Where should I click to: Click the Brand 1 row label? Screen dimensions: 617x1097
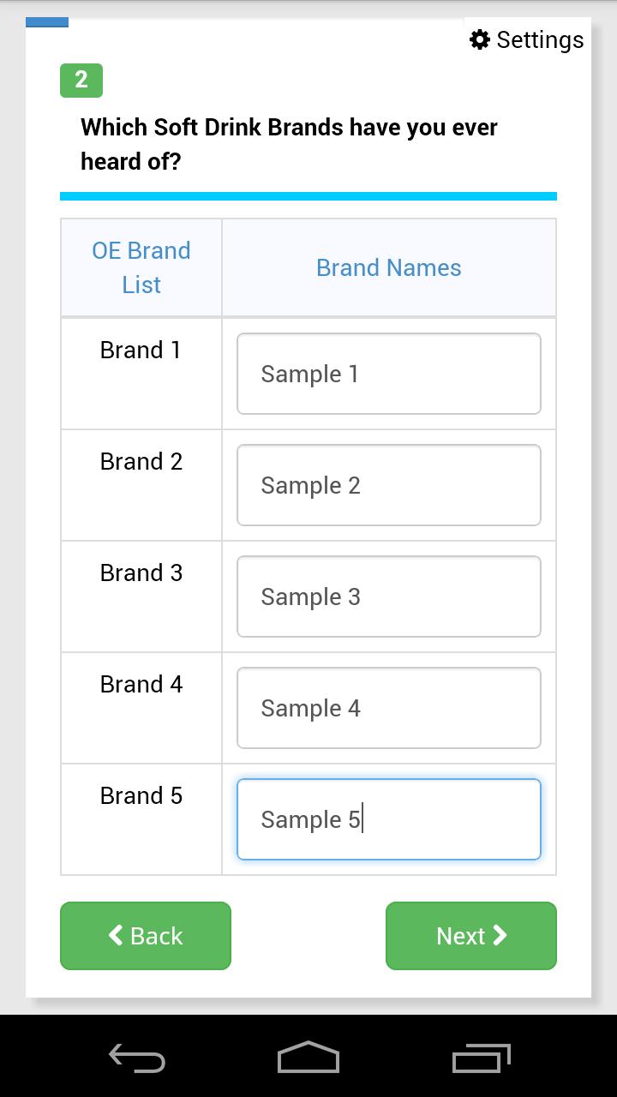point(141,350)
